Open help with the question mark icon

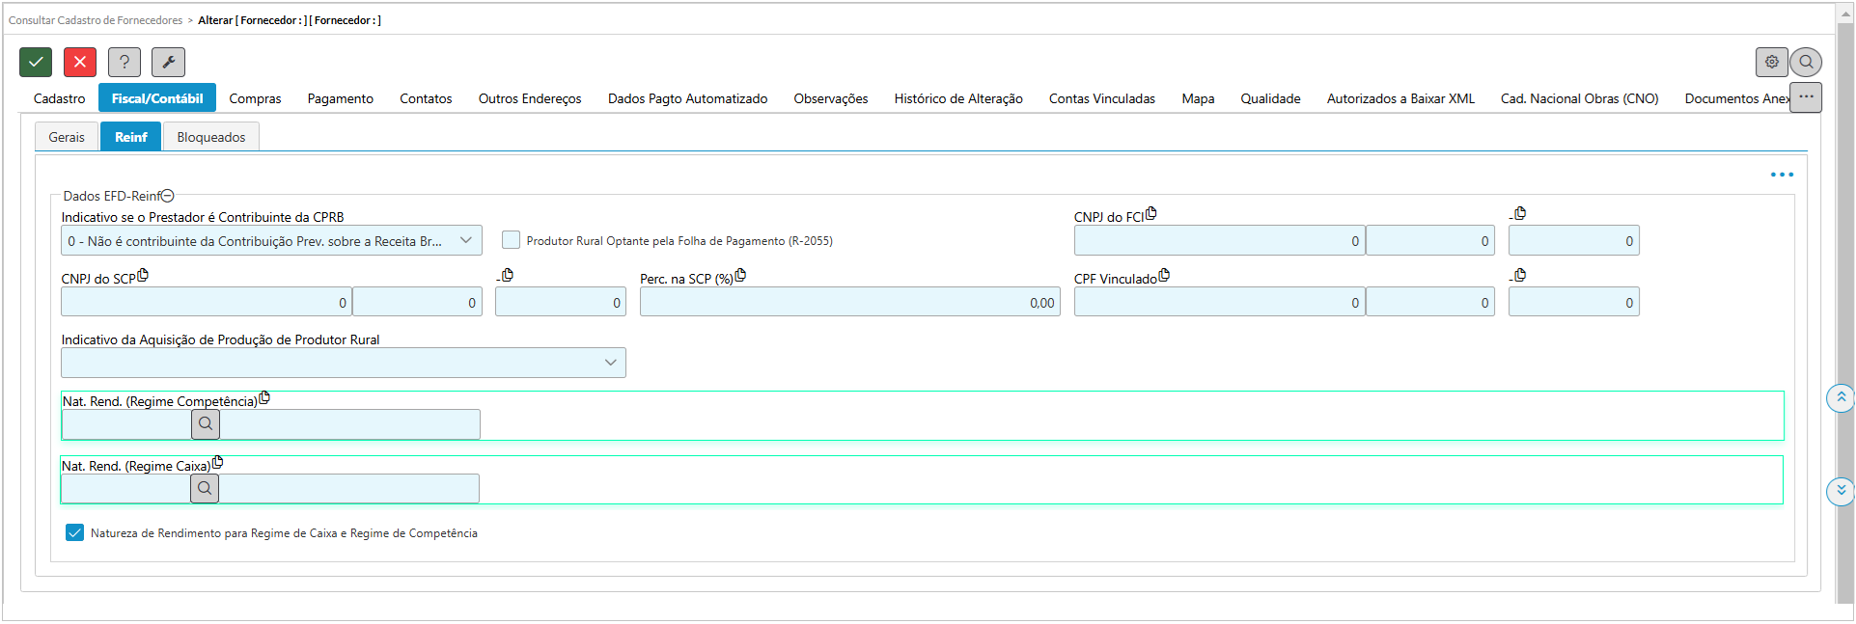coord(125,62)
